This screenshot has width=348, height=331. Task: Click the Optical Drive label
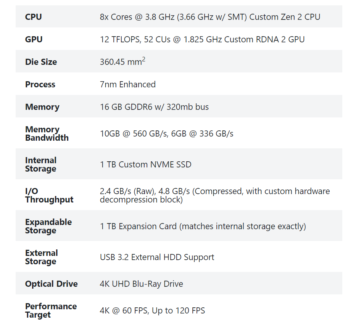coord(52,284)
